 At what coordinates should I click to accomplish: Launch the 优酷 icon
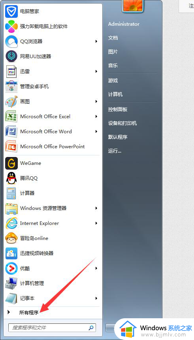(x=11, y=268)
